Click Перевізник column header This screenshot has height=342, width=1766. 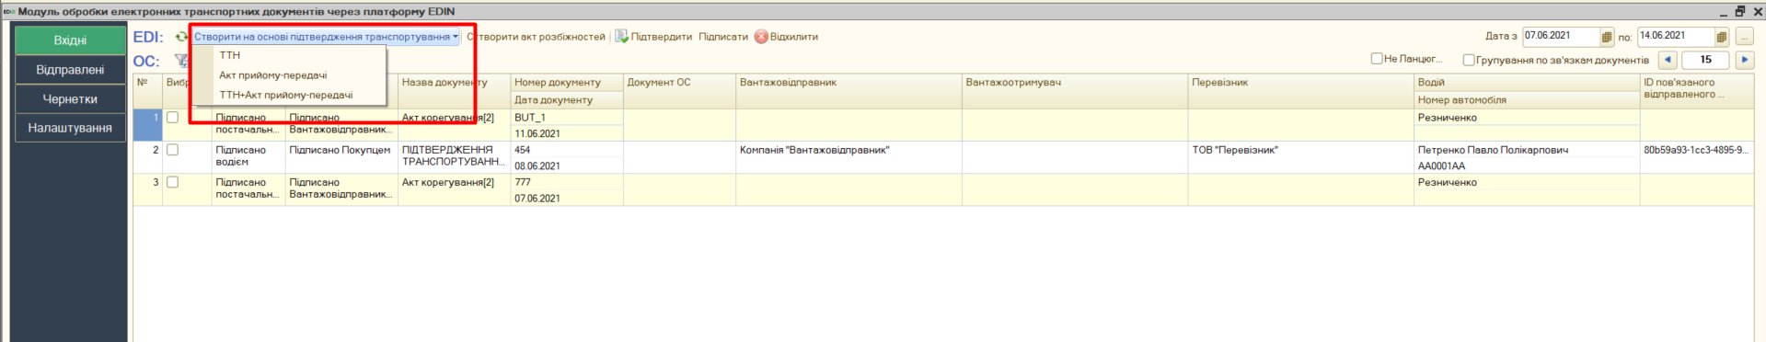[1300, 91]
